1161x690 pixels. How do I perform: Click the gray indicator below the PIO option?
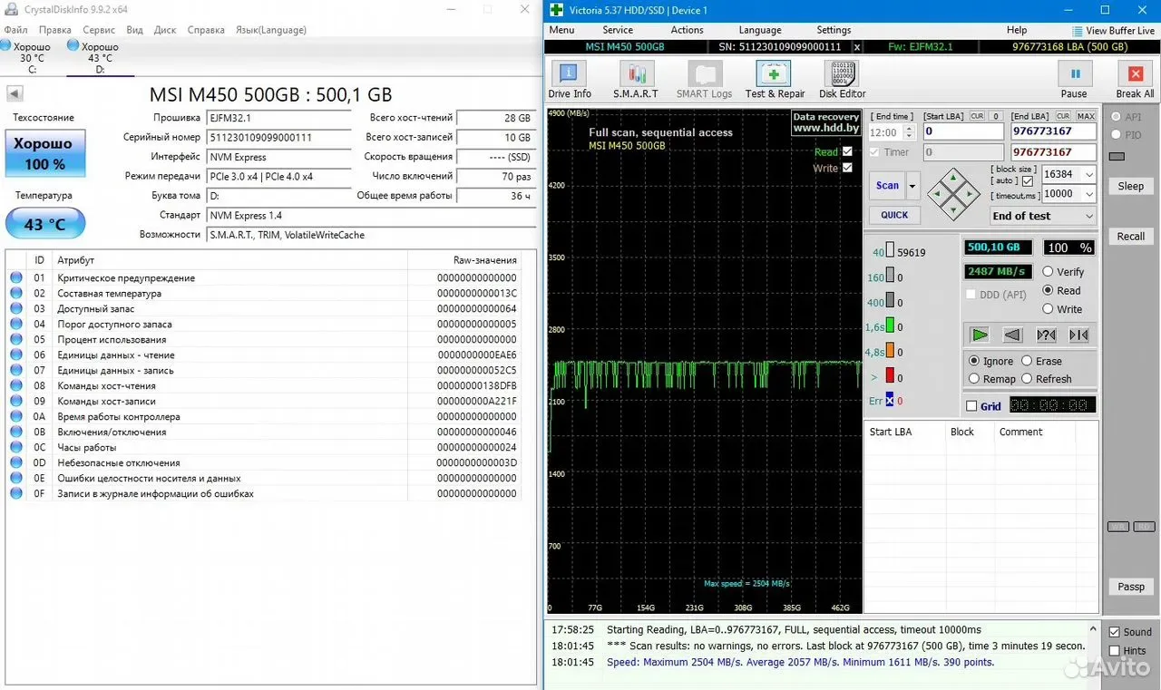click(x=1117, y=156)
